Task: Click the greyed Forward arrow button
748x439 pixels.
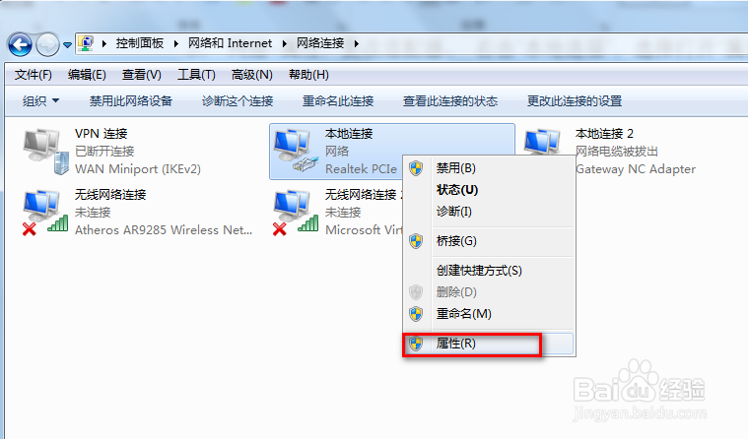Action: [47, 45]
